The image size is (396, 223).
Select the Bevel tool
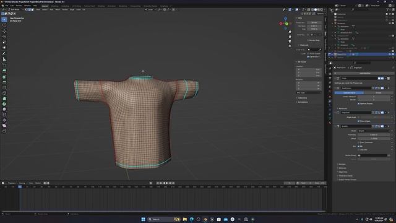[4, 82]
